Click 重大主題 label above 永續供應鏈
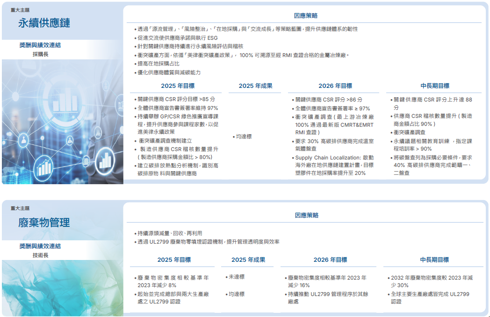The image size is (490, 317). click(x=20, y=10)
